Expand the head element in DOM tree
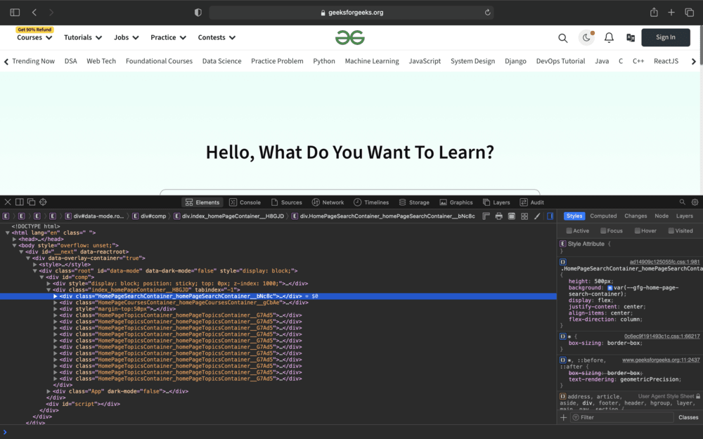Screen dimensions: 703x439 tap(15, 239)
